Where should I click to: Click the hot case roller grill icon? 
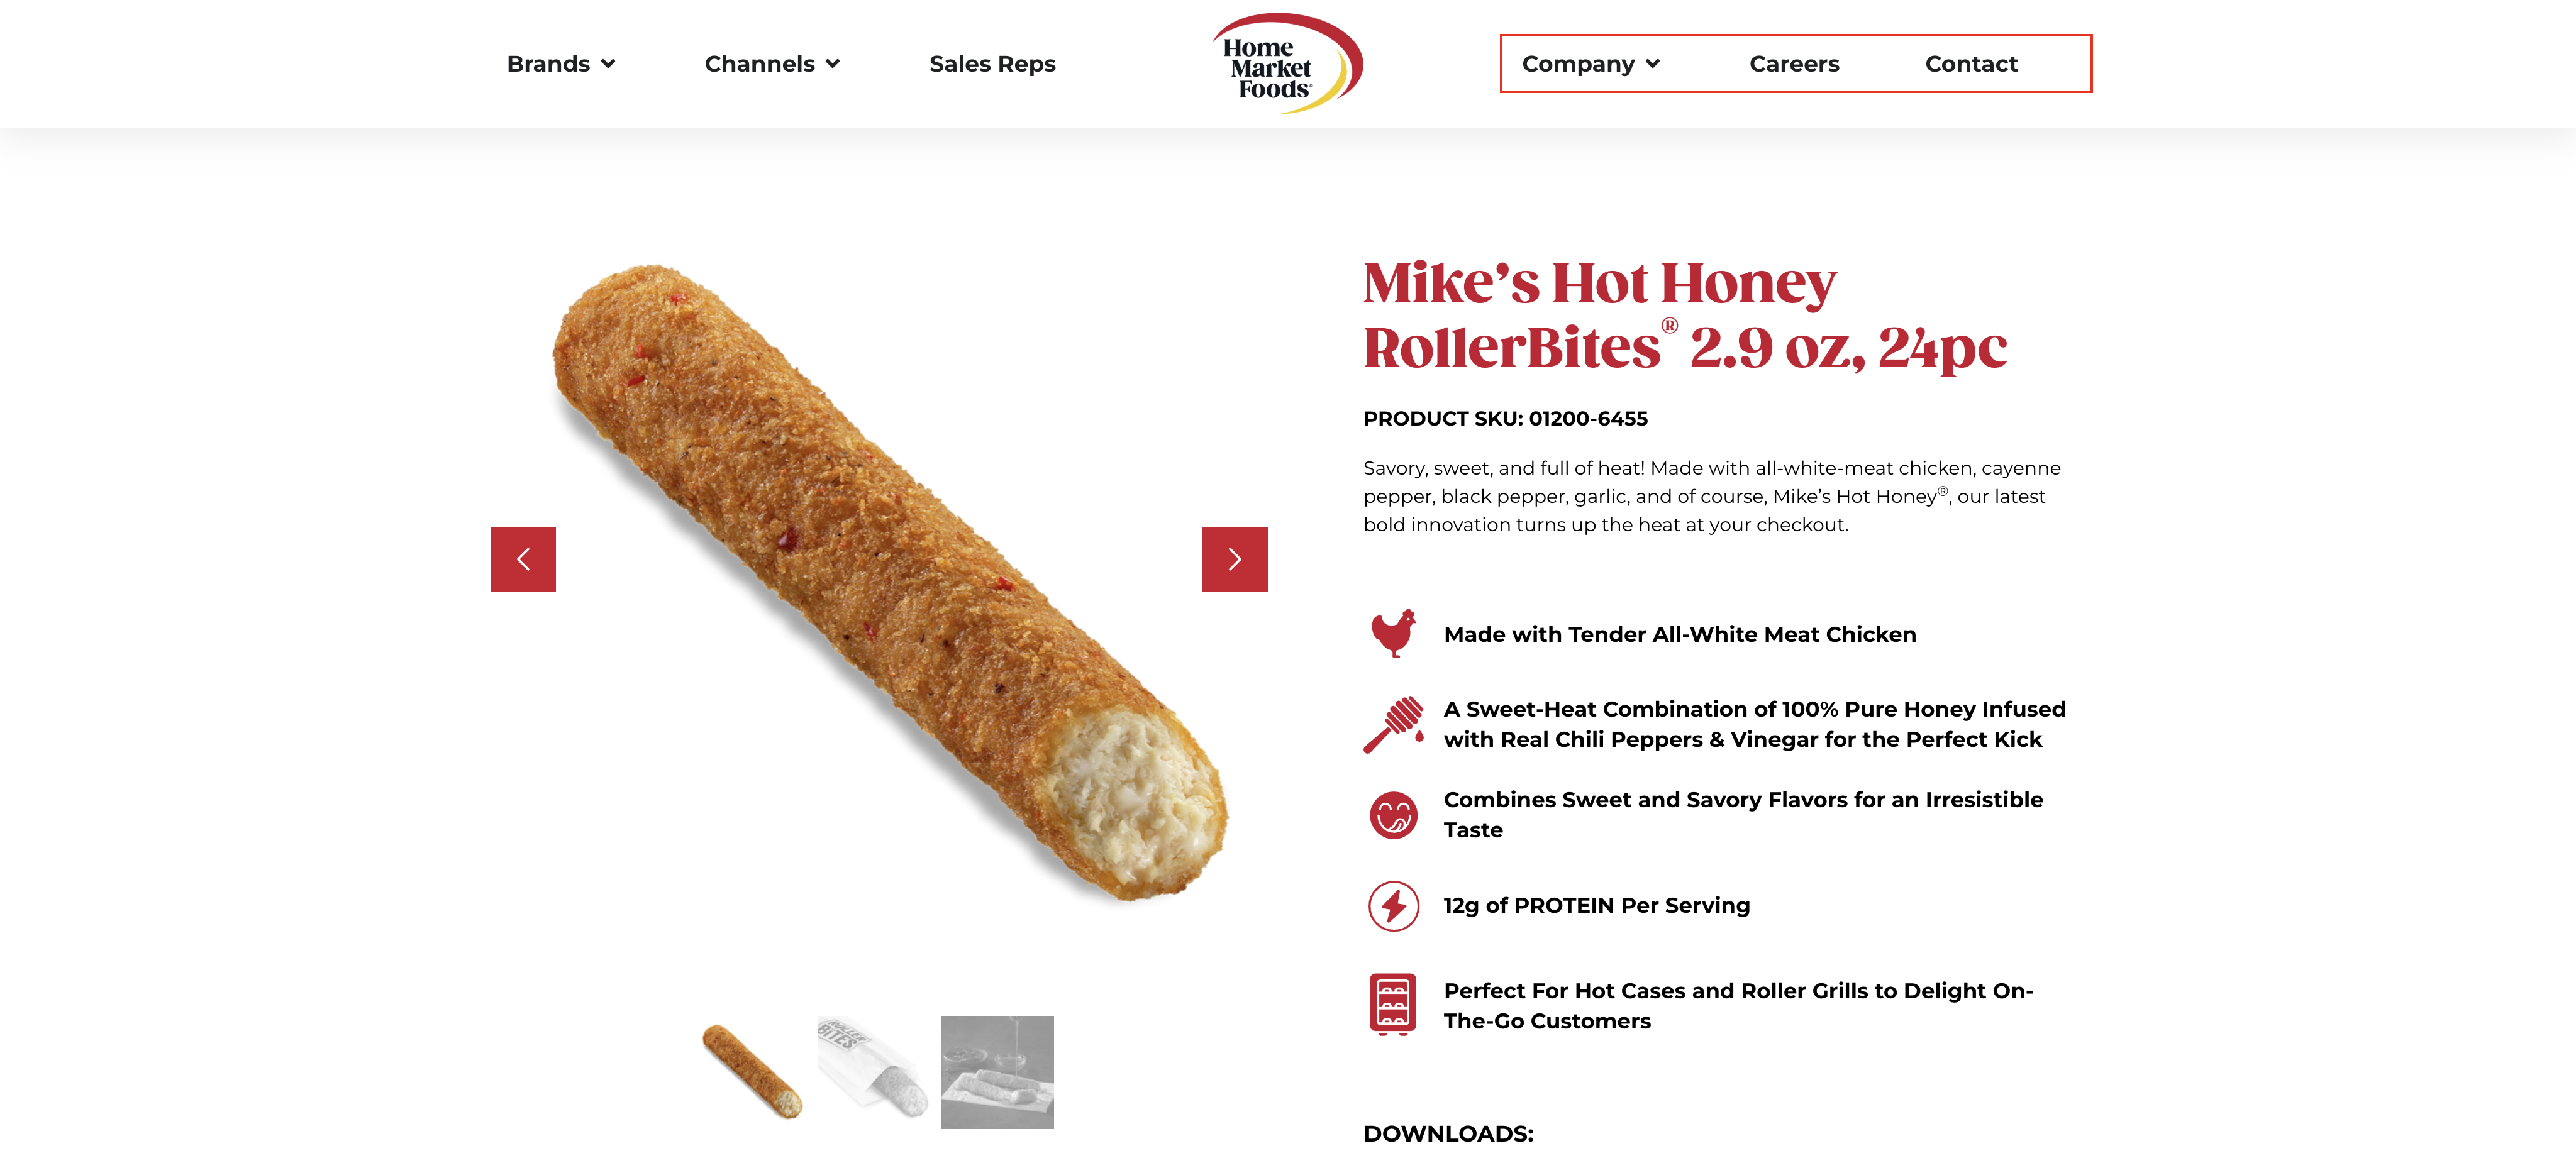coord(1393,1004)
